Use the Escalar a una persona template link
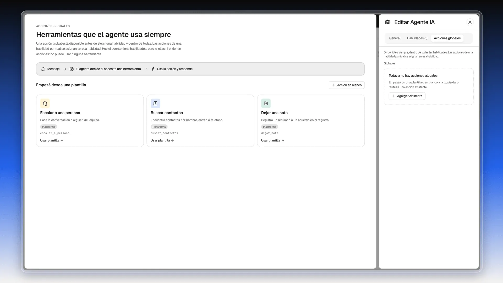The image size is (503, 283). point(52,141)
